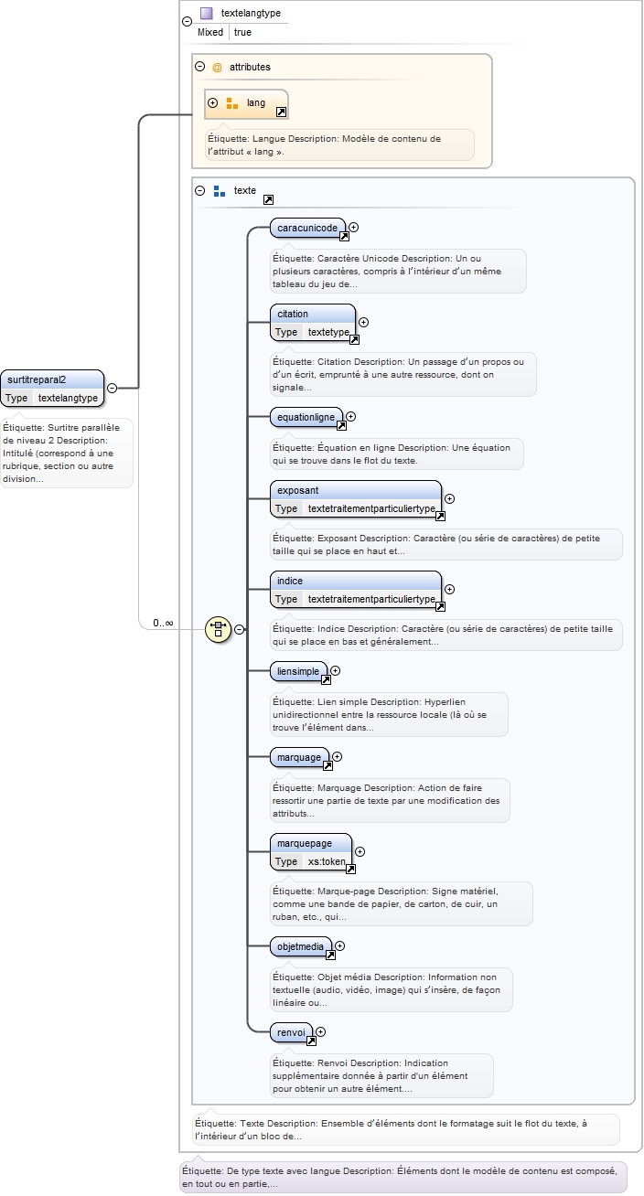Click the link arrow icon on marquepage element
Image resolution: width=644 pixels, height=1196 pixels.
click(x=350, y=870)
